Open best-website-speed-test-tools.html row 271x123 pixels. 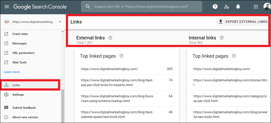127,115
